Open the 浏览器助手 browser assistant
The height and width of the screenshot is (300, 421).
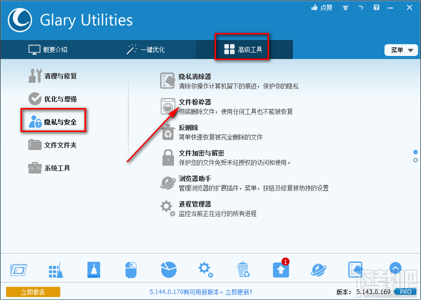pos(195,177)
